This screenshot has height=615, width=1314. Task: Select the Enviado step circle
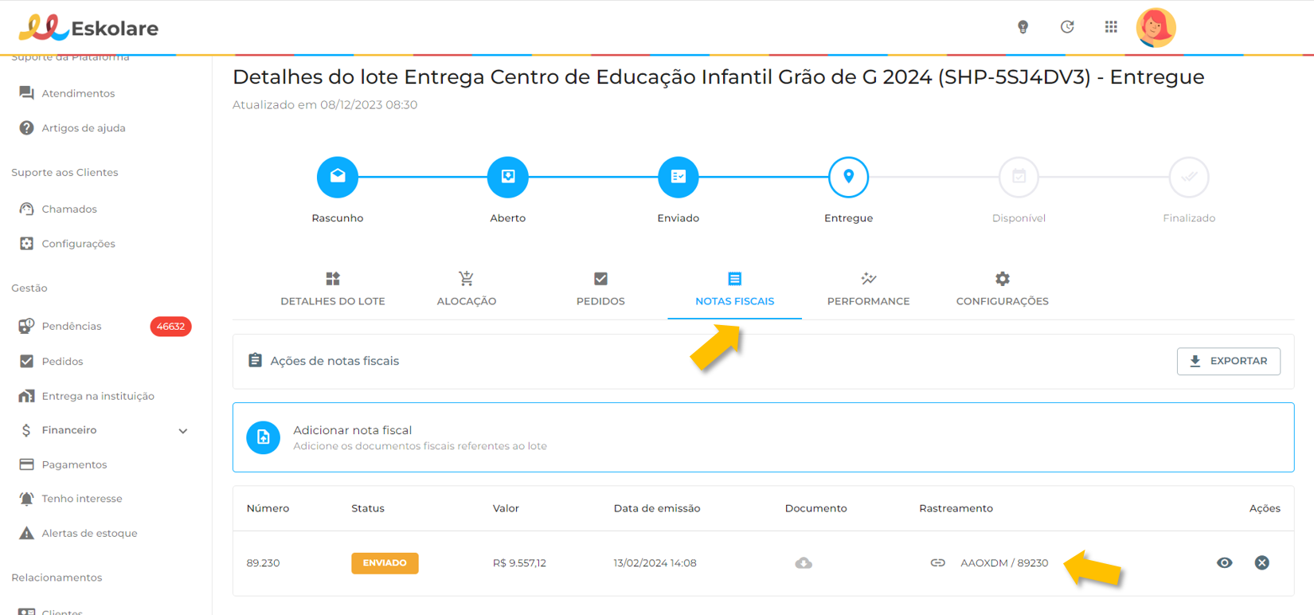(679, 177)
